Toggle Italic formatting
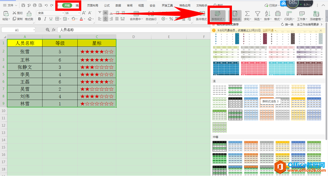The width and height of the screenshot is (328, 176). (x=45, y=19)
